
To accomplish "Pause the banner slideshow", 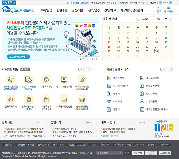I will pyautogui.click(x=92, y=59).
